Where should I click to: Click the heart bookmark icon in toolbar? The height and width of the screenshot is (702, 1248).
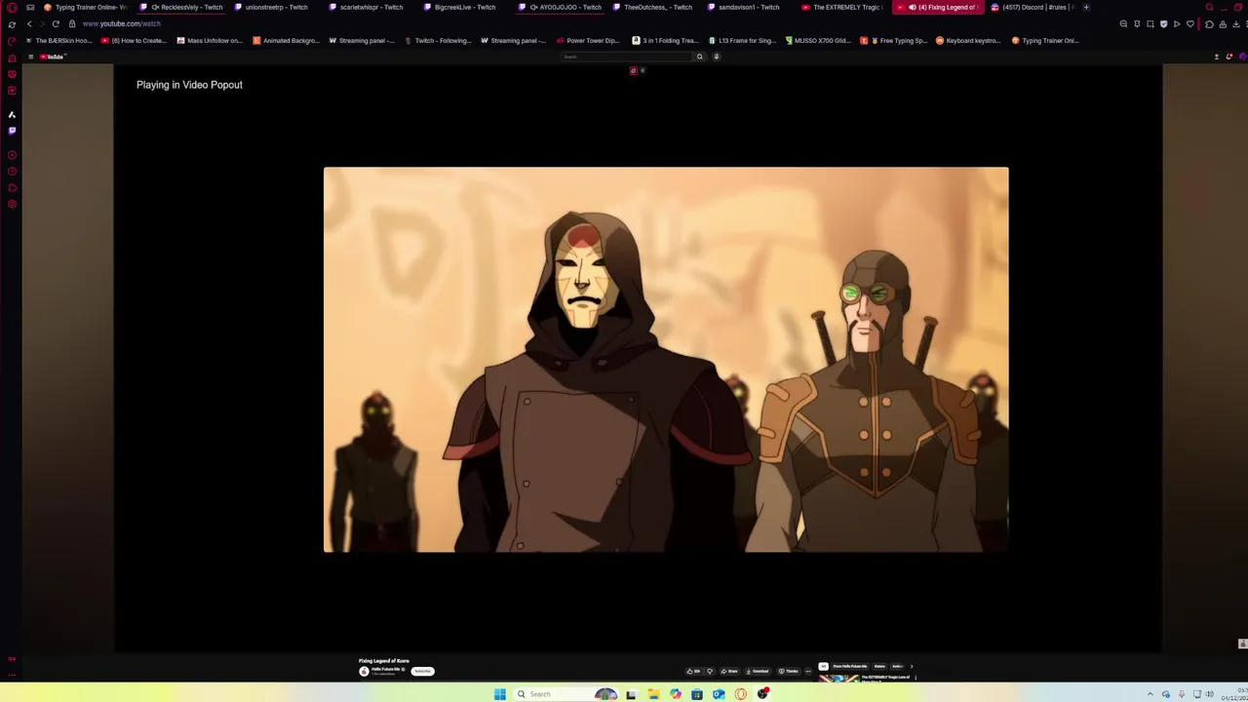click(1190, 23)
